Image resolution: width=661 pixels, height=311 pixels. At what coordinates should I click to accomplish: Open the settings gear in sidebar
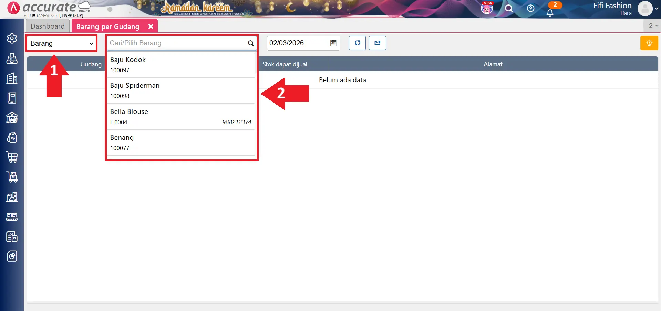(x=12, y=38)
